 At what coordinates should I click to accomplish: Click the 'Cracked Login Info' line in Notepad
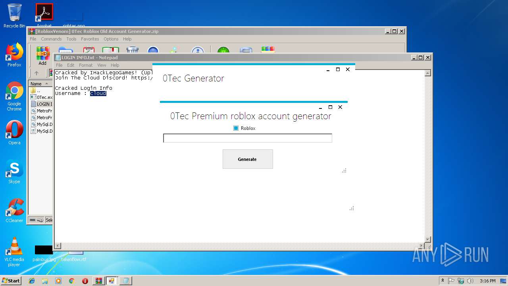coord(83,88)
